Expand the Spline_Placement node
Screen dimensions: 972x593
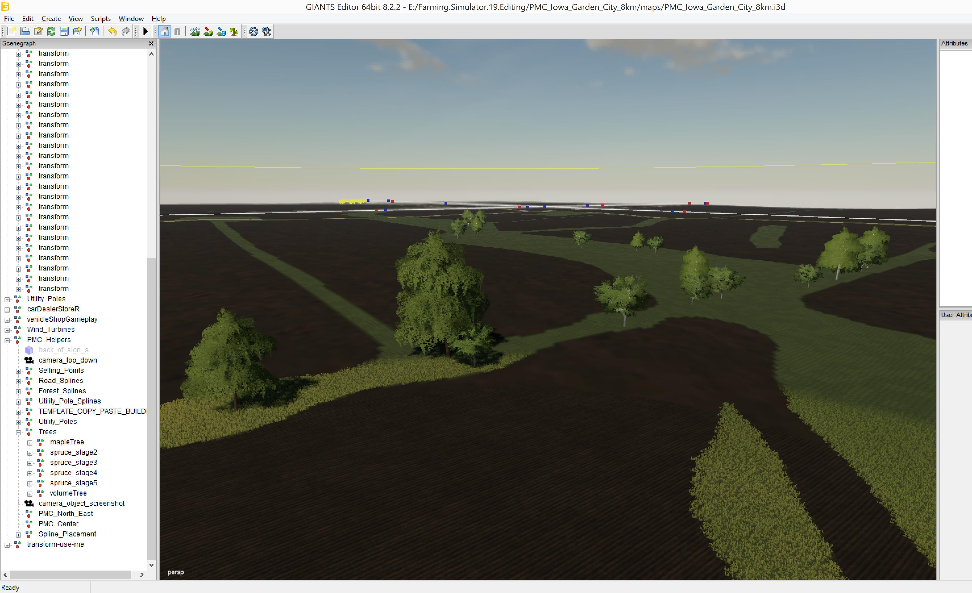click(18, 535)
